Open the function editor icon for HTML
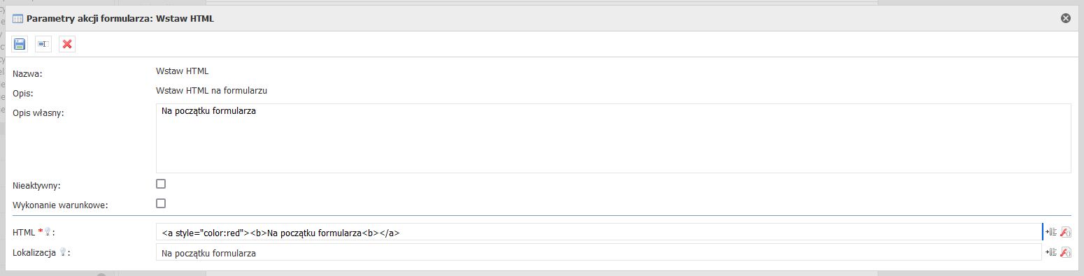This screenshot has height=276, width=1084. pyautogui.click(x=1066, y=232)
